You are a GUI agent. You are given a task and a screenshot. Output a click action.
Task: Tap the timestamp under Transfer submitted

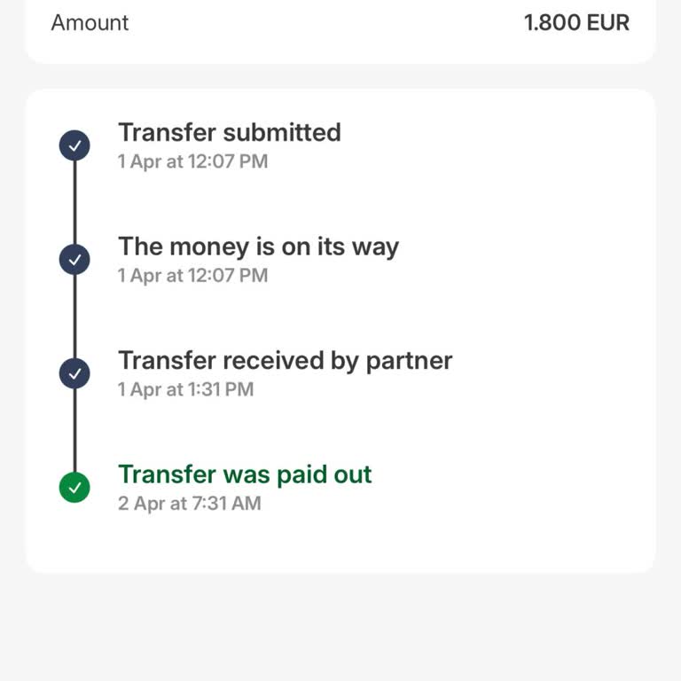click(x=192, y=161)
